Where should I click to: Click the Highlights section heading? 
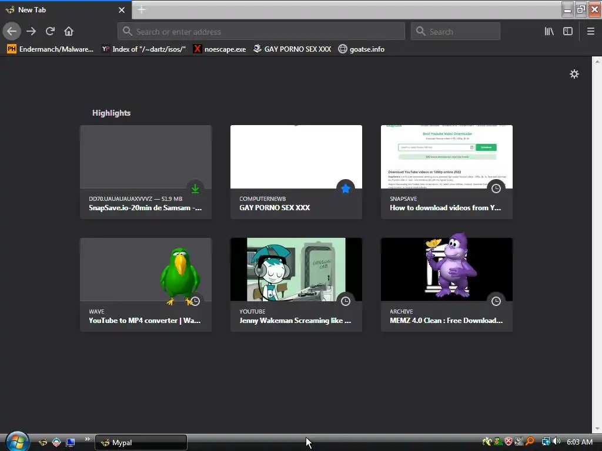(x=111, y=113)
